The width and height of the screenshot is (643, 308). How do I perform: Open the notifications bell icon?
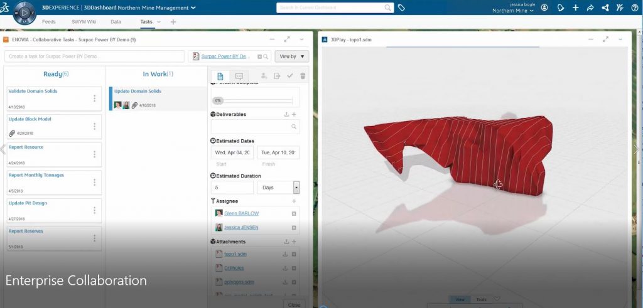(x=560, y=8)
